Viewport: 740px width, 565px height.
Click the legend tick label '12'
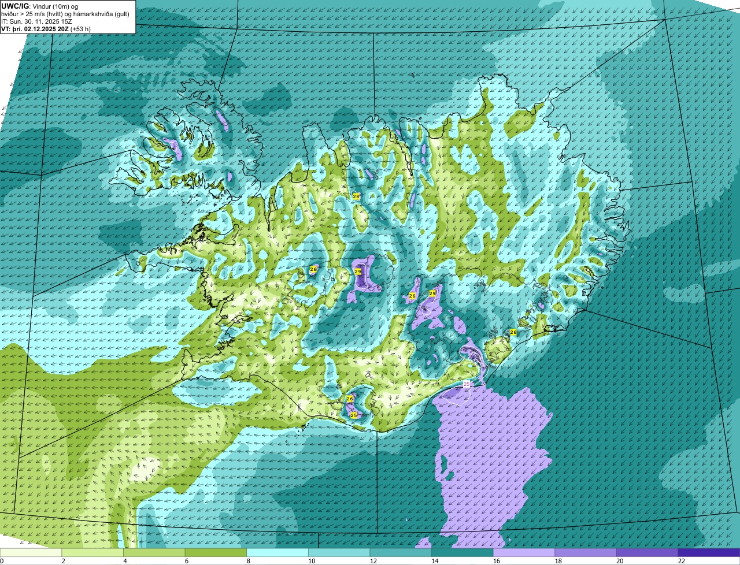[x=373, y=561]
